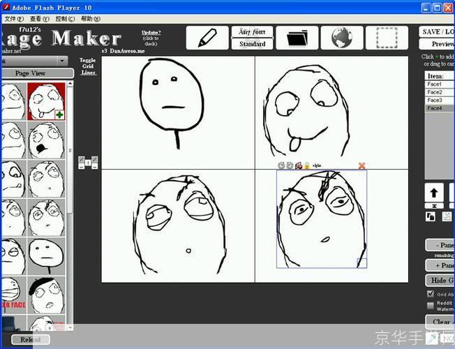Click the Page View button
The width and height of the screenshot is (455, 349).
31,73
